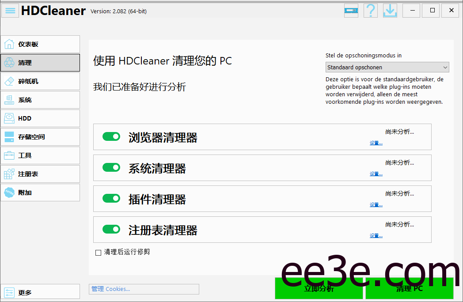Select the 附加 (Extras) sidebar icon

(40, 192)
